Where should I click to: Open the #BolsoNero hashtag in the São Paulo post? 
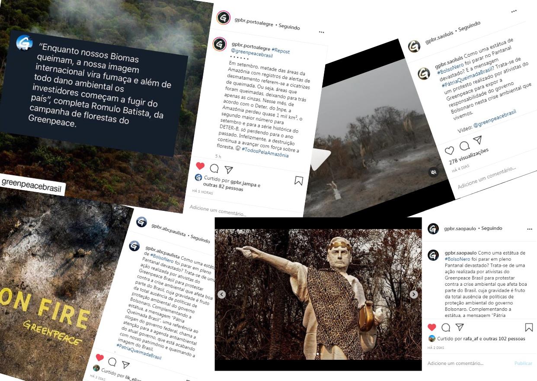point(460,259)
